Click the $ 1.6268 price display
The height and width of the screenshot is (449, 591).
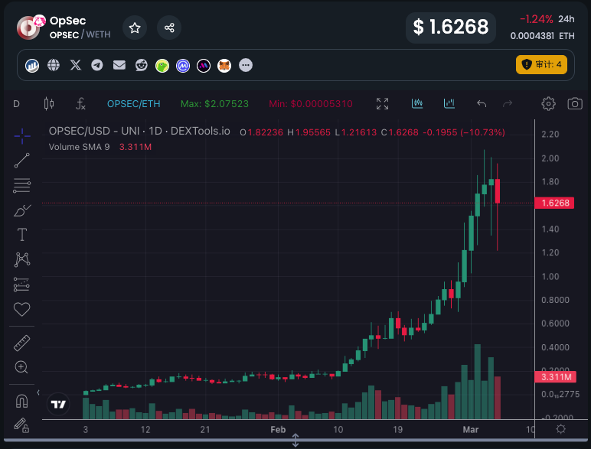[x=450, y=28]
